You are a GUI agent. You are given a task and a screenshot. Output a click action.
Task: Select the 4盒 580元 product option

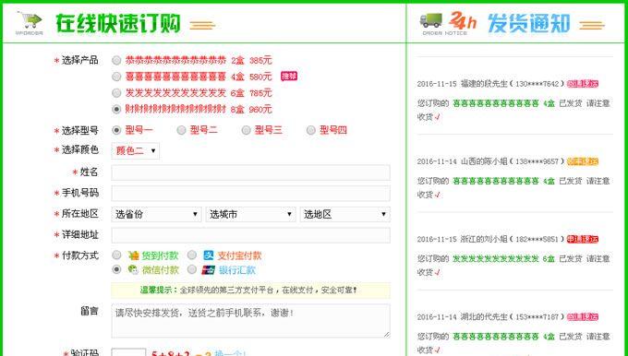pos(116,77)
